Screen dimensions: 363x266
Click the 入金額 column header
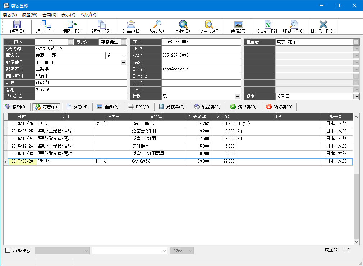(x=224, y=117)
